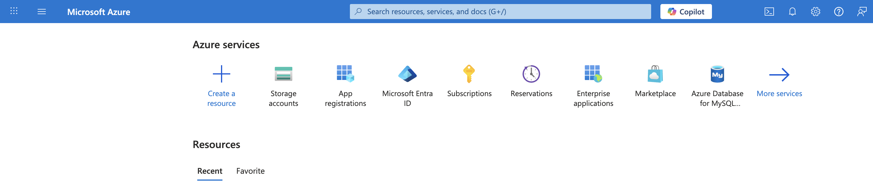Open help and support question icon

(x=839, y=12)
